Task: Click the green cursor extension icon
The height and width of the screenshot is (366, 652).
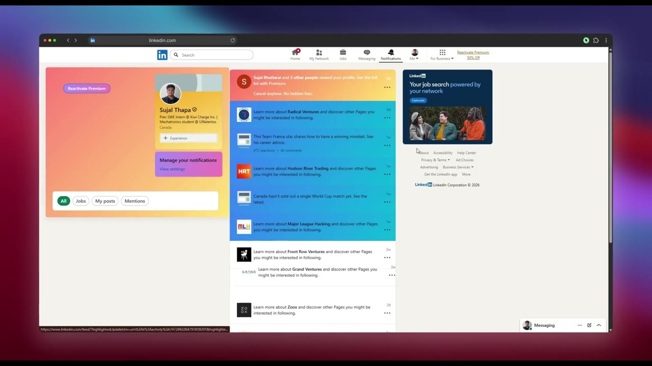Action: tap(586, 40)
